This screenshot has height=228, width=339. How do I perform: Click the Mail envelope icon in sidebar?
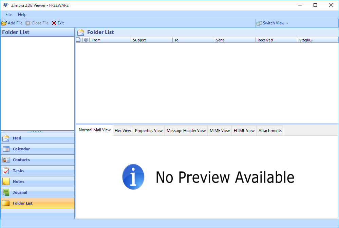[6, 138]
